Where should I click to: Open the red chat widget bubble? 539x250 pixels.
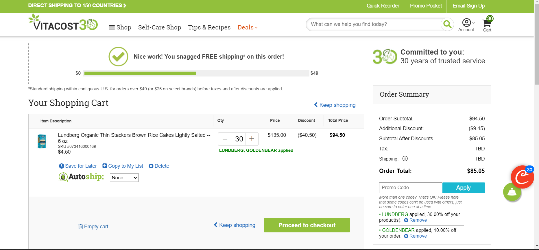pos(522,177)
